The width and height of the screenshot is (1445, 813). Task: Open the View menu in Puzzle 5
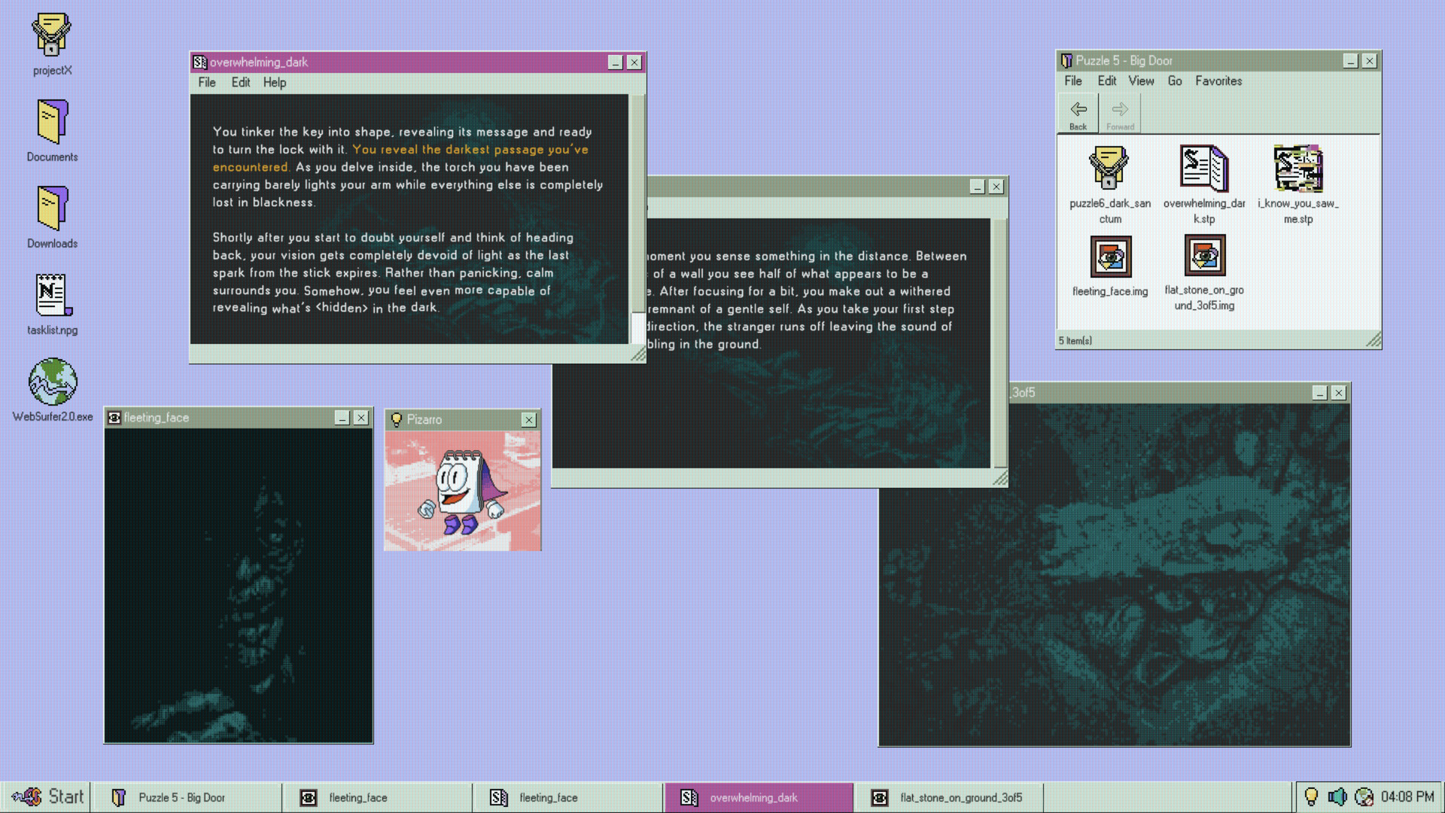[x=1140, y=81]
